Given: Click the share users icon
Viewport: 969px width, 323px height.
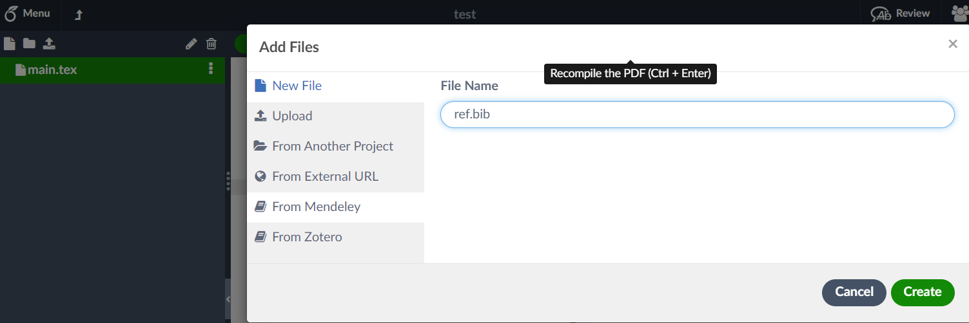Looking at the screenshot, I should click(x=960, y=14).
